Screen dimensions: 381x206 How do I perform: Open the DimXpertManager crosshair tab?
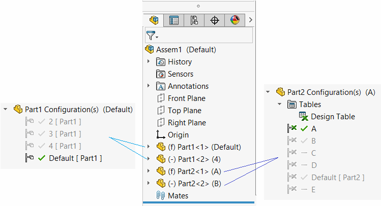215,20
